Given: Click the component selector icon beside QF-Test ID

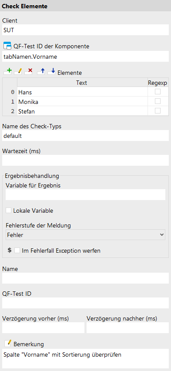Looking at the screenshot, I should 7,46.
